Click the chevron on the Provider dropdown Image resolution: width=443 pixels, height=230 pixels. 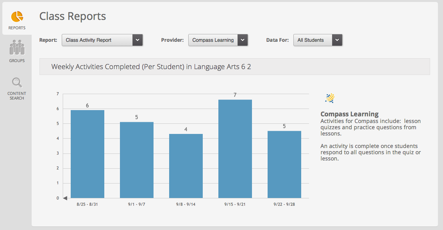(243, 40)
